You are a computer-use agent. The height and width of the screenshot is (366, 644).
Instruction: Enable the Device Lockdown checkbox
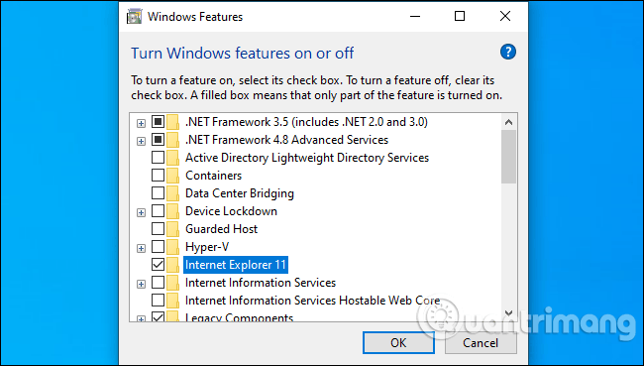pos(159,211)
